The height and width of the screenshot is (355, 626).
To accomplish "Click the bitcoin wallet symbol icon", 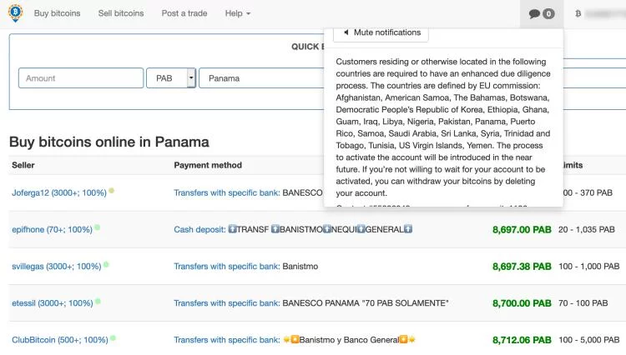I will coord(578,13).
